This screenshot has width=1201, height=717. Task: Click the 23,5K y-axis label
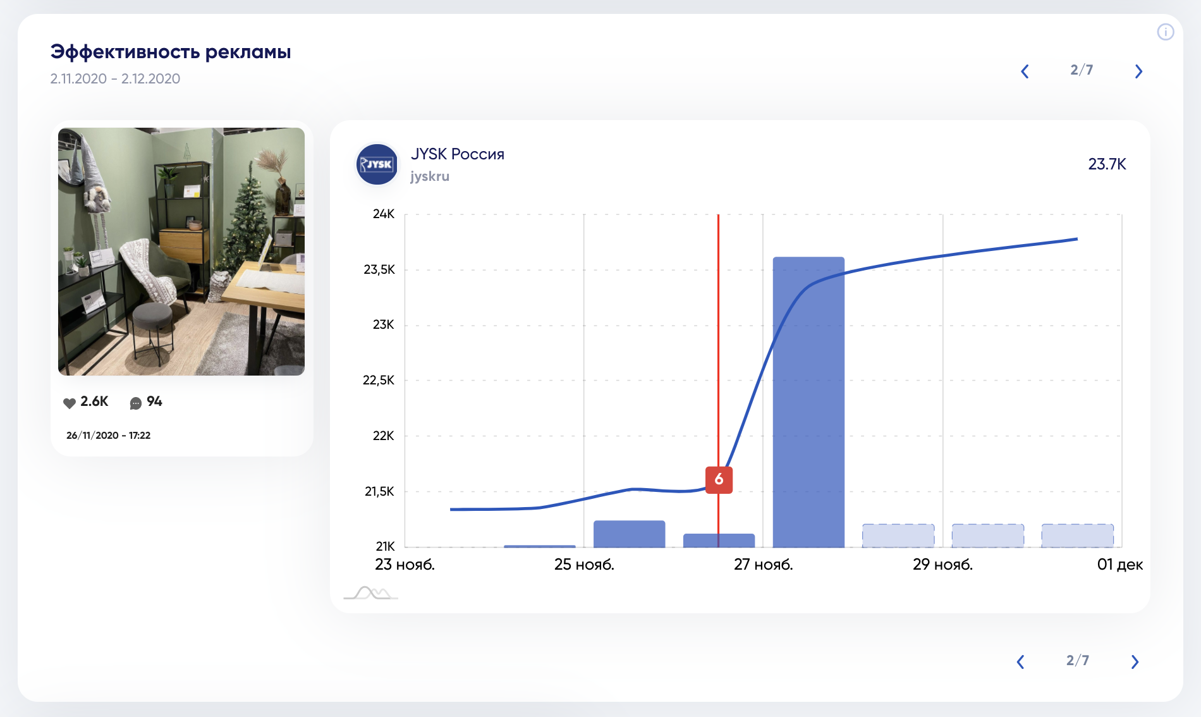coord(379,269)
